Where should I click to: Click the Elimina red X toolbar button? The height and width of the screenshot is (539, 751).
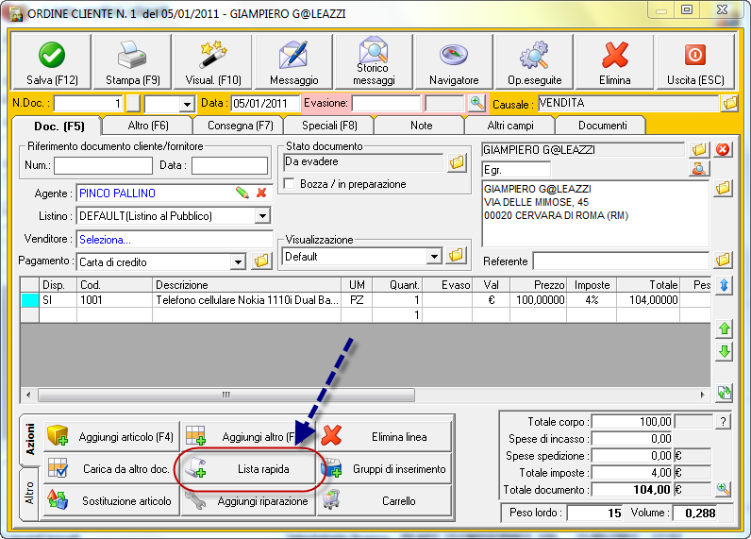[614, 62]
